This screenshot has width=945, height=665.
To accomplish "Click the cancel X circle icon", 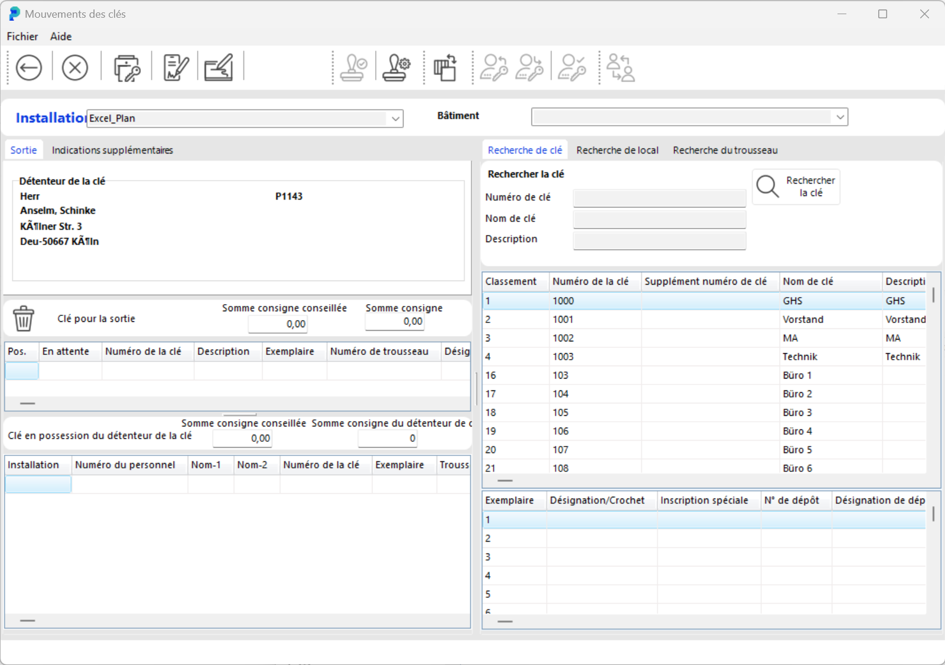I will (75, 68).
